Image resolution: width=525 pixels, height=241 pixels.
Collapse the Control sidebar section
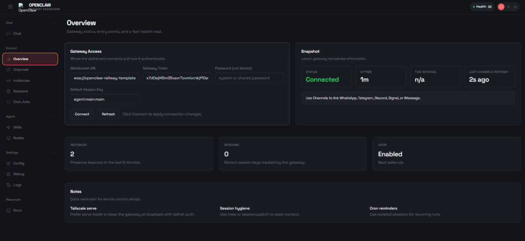53,48
